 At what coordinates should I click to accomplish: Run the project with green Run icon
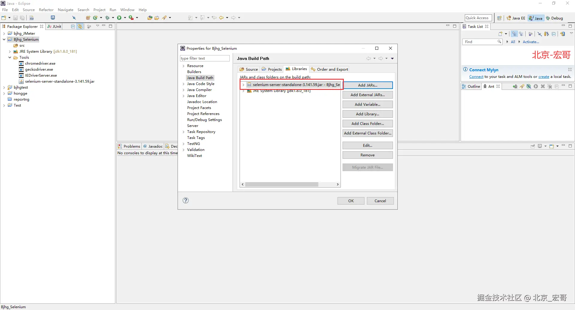119,18
